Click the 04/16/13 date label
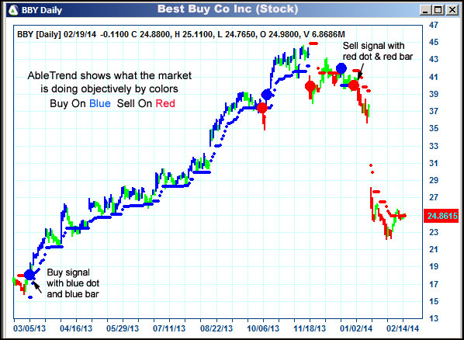The height and width of the screenshot is (340, 464). [x=76, y=328]
